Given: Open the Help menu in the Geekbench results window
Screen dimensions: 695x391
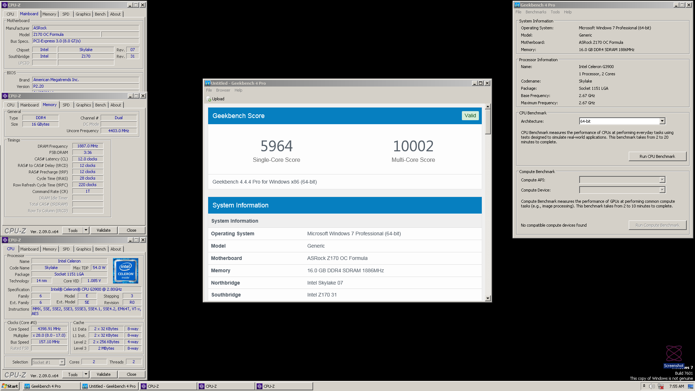Looking at the screenshot, I should coord(238,90).
